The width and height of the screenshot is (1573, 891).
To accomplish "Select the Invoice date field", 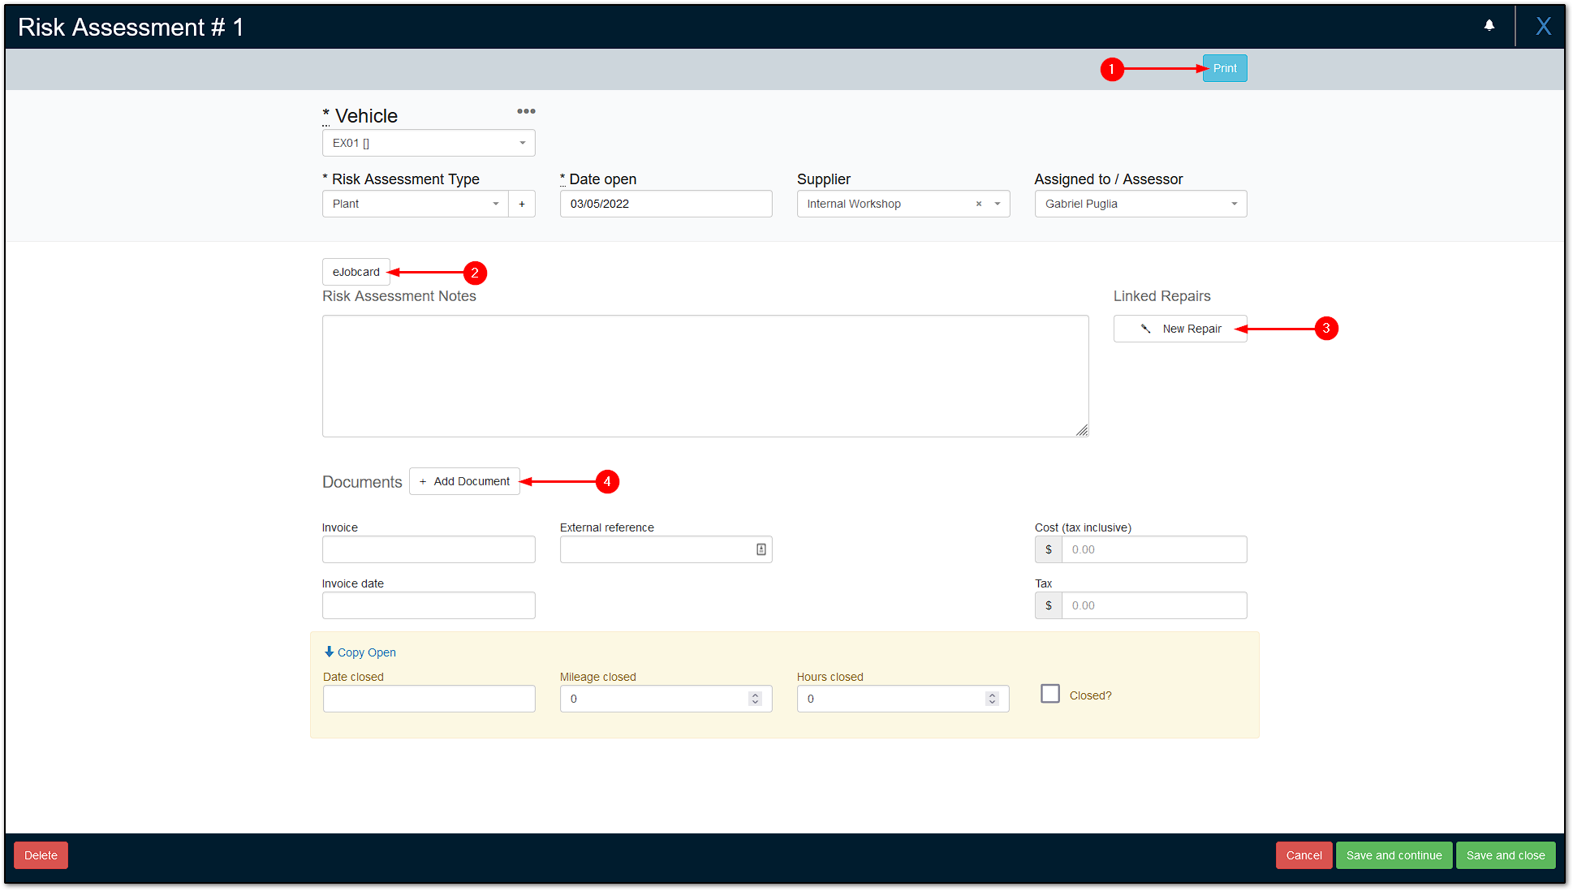I will 429,605.
